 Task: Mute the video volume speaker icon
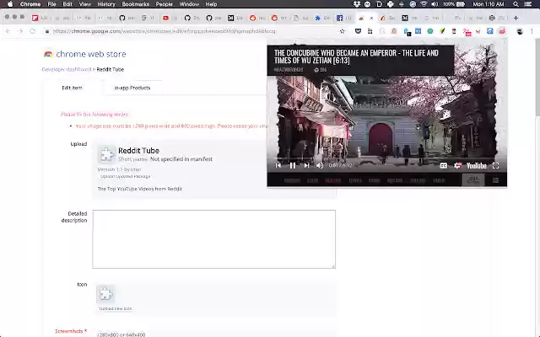(320, 165)
